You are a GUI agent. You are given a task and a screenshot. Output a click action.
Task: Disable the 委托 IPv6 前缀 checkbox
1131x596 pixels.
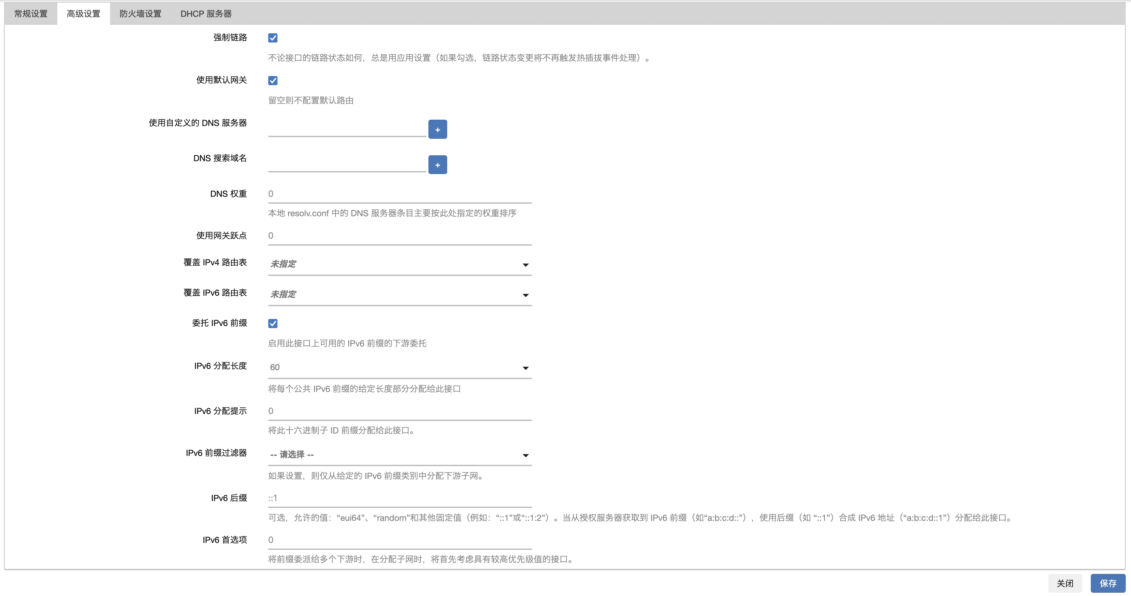click(x=273, y=323)
